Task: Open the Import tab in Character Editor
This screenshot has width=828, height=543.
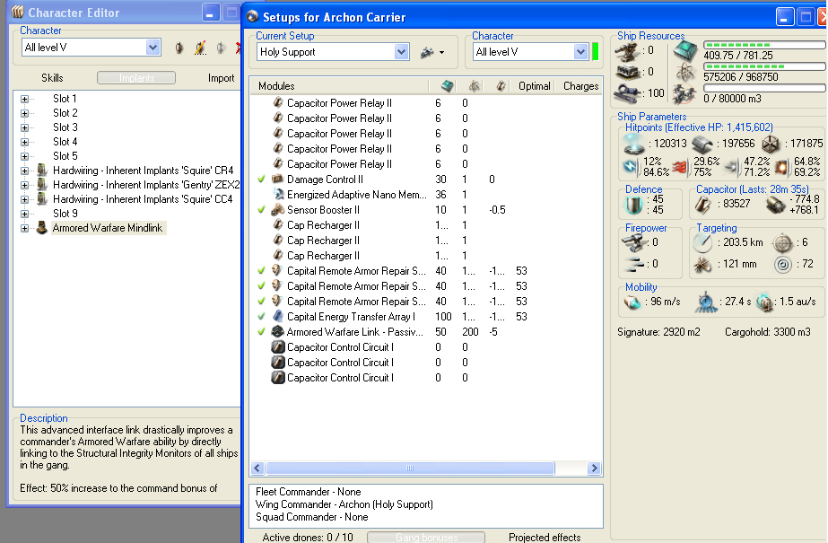Action: (x=221, y=78)
